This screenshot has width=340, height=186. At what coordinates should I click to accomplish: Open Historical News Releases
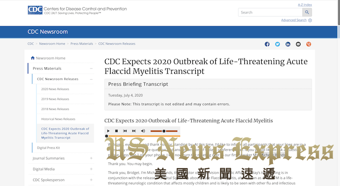point(58,119)
